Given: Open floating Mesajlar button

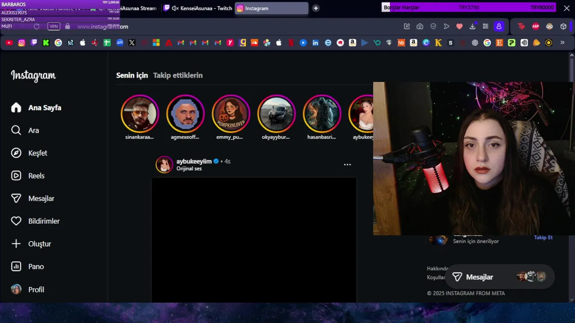Looking at the screenshot, I should [500, 277].
